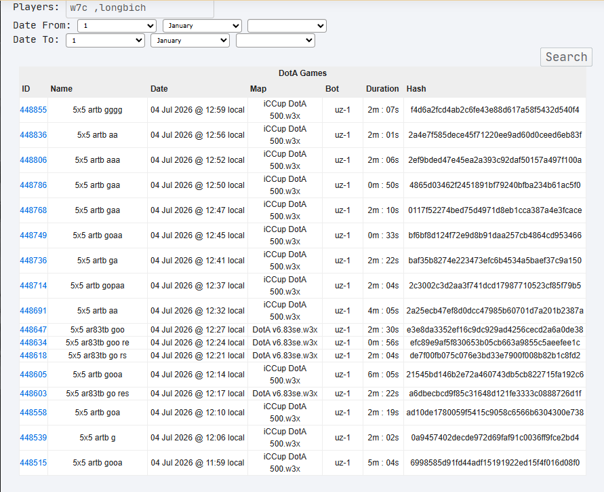Open game ID 448634
Image resolution: width=604 pixels, height=492 pixels.
coord(33,343)
